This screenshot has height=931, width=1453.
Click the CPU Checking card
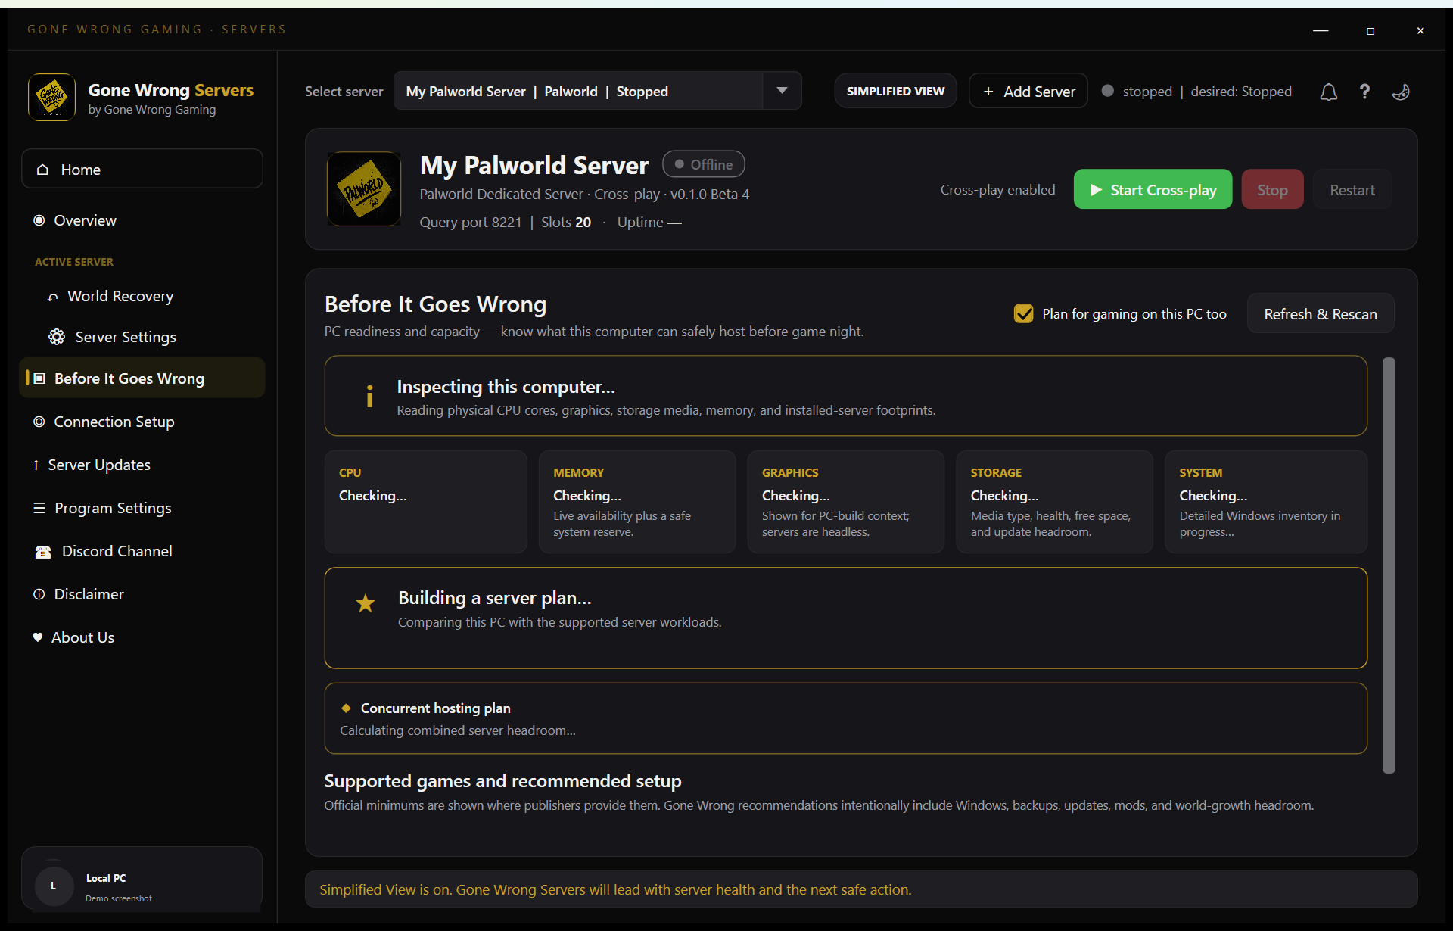tap(425, 502)
